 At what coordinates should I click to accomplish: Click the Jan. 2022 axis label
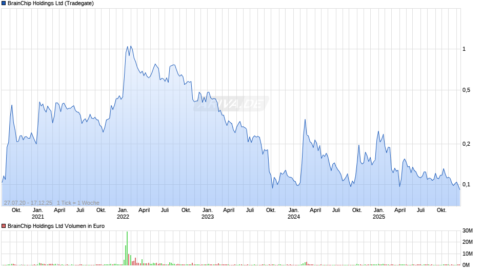click(123, 214)
